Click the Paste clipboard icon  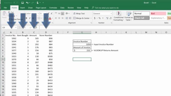[x=4, y=14]
